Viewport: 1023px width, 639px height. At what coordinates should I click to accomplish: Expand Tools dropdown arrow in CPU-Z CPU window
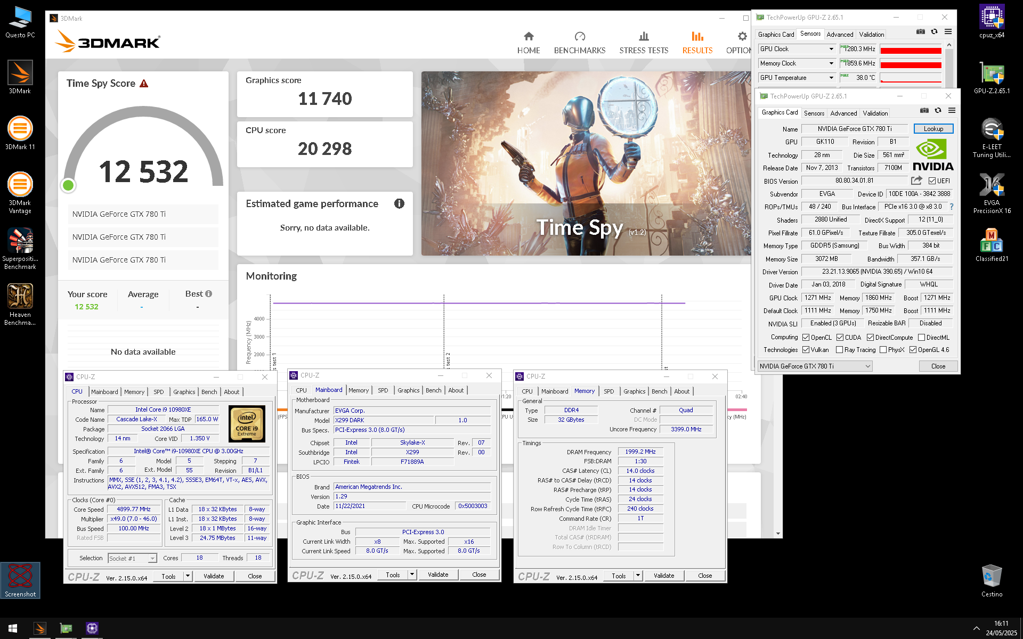click(x=188, y=576)
